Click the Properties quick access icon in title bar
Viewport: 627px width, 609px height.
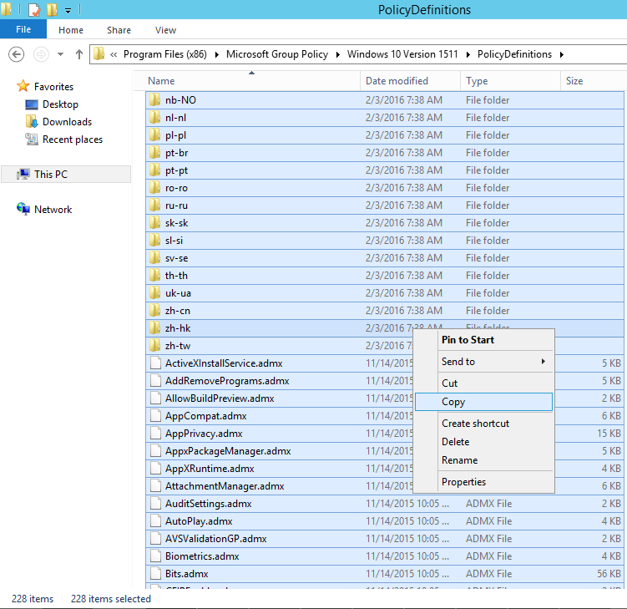pos(34,9)
